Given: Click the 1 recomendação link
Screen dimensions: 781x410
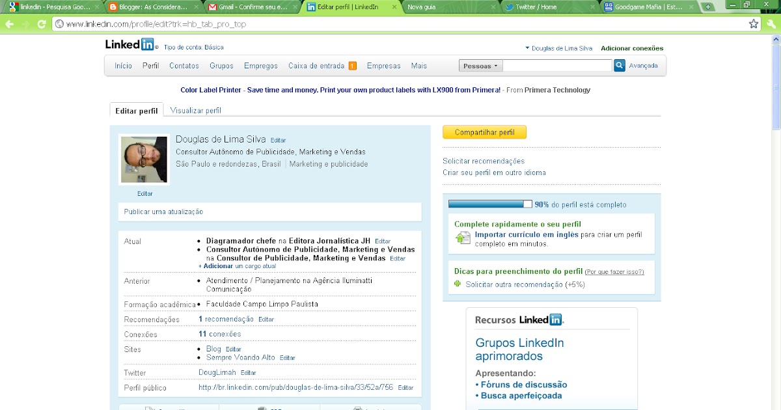Looking at the screenshot, I should point(226,319).
